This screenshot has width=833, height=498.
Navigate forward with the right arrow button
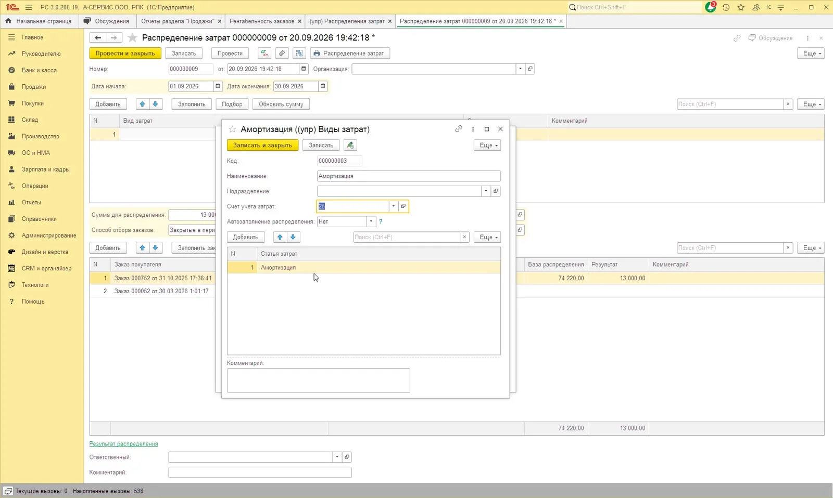pos(114,37)
